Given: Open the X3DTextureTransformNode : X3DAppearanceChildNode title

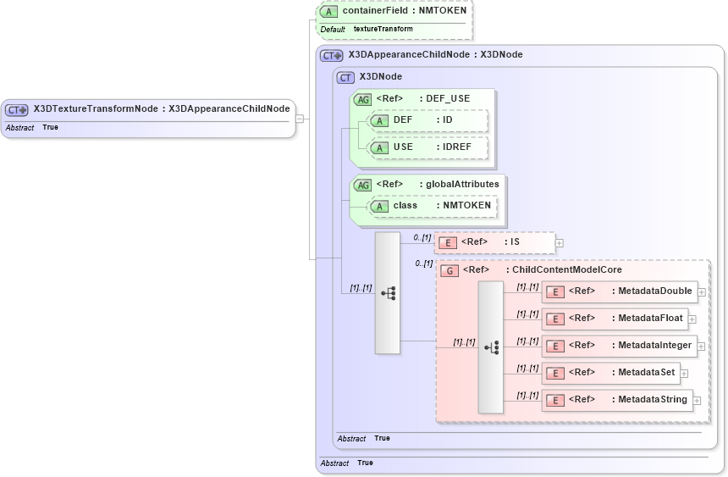Looking at the screenshot, I should (x=162, y=108).
